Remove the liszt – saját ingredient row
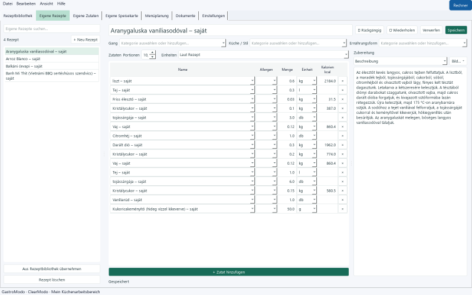472x295 pixels. tap(342, 81)
